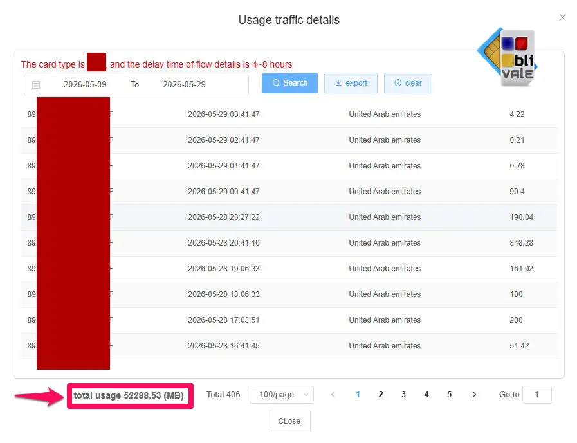The image size is (577, 443).
Task: Click the next page arrow
Action: pyautogui.click(x=474, y=394)
